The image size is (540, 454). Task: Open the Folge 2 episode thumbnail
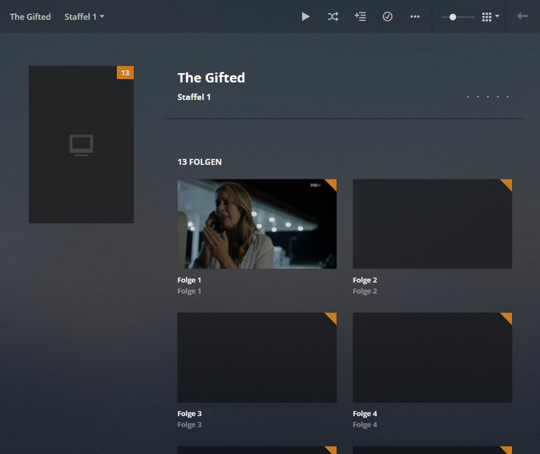point(432,224)
